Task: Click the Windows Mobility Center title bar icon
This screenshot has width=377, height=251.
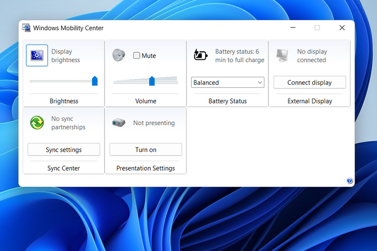Action: click(x=27, y=28)
